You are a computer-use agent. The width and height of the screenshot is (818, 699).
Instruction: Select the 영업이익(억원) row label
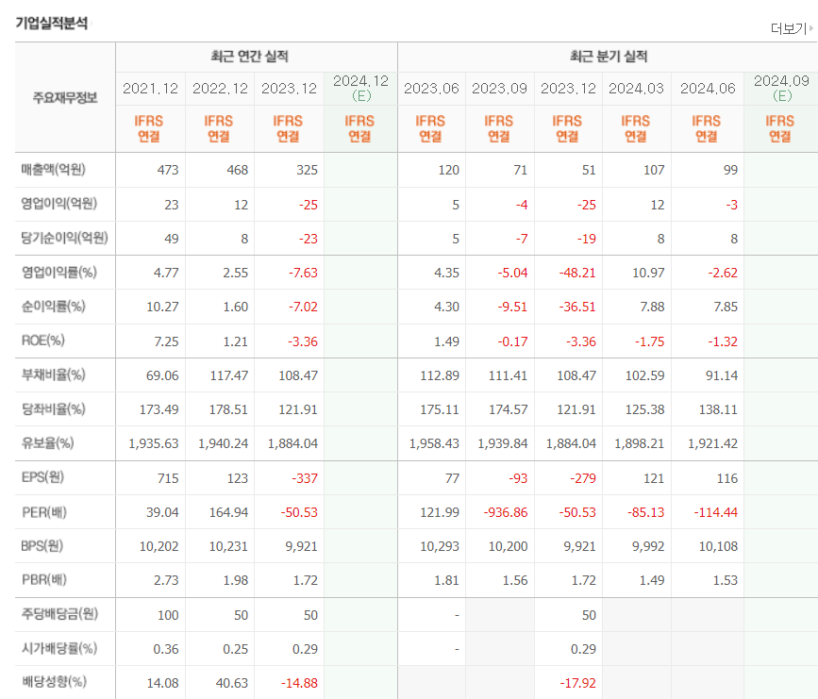pos(58,204)
